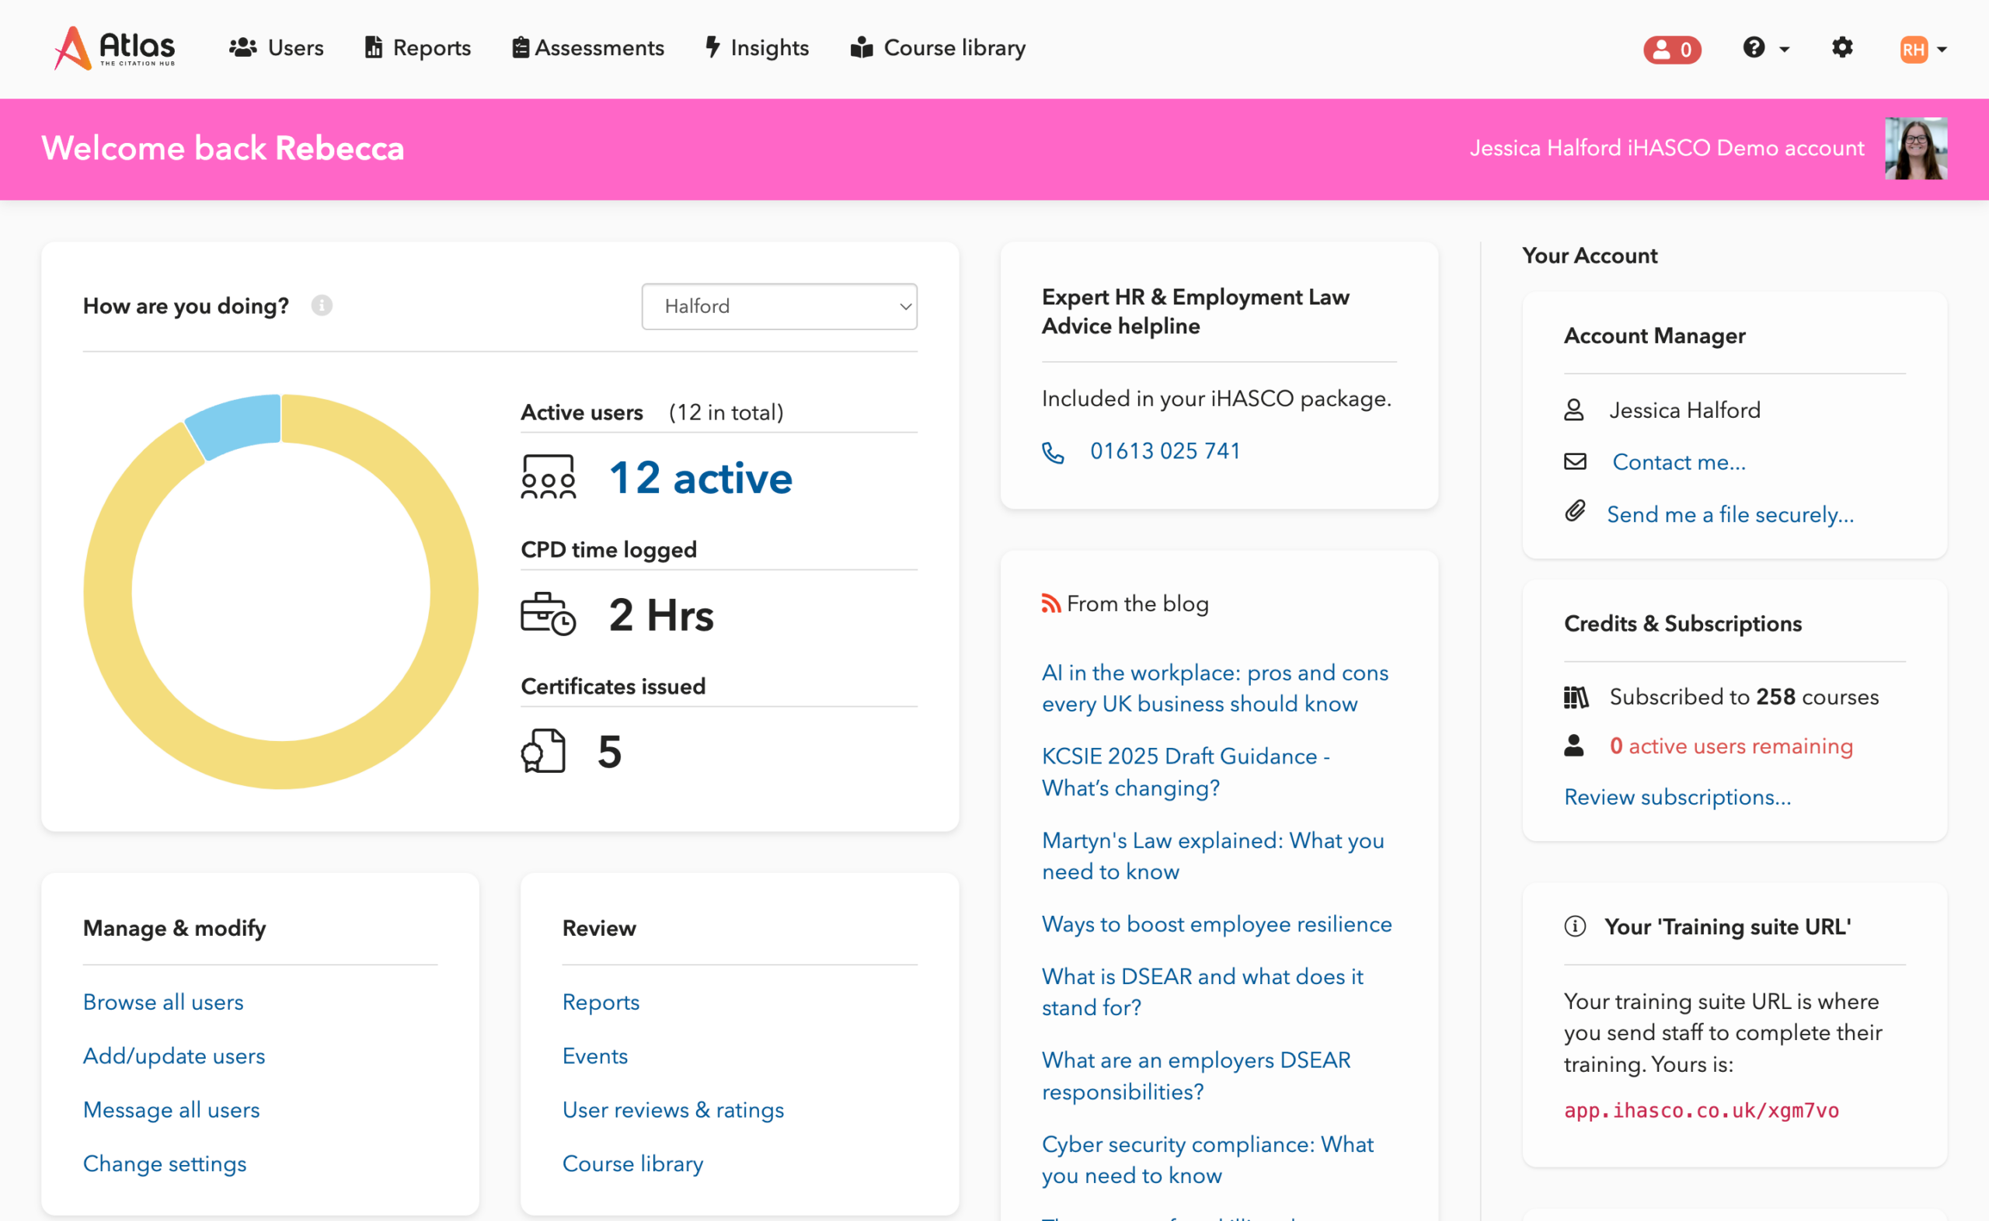The width and height of the screenshot is (1989, 1221).
Task: Click the settings gear icon
Action: [1841, 47]
